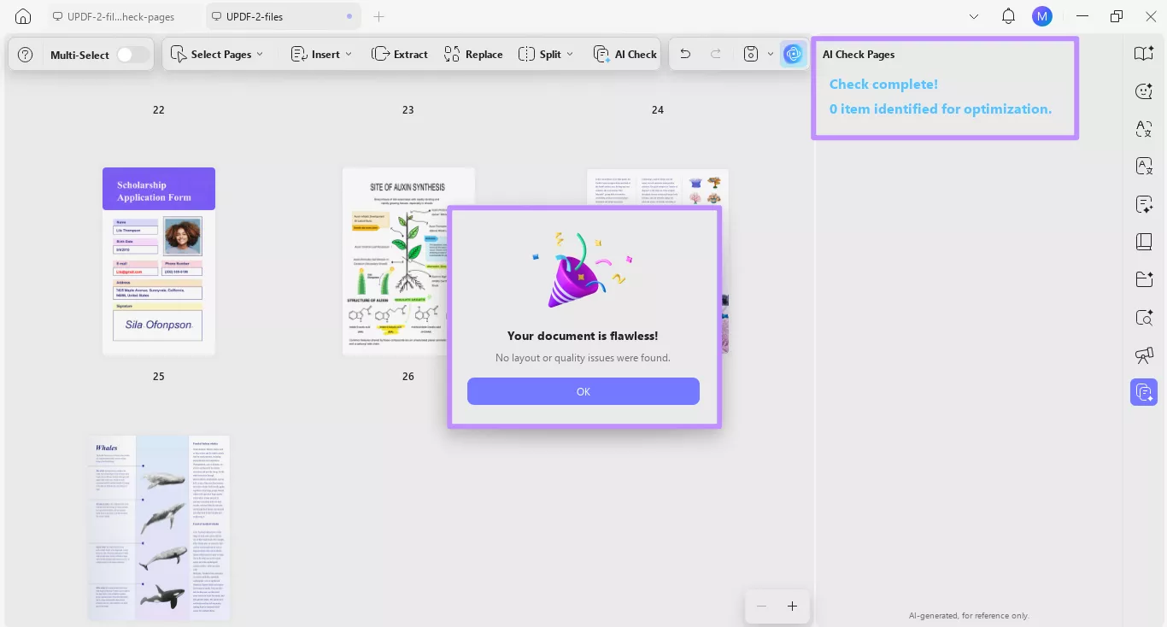Click the Save disk icon
1167x627 pixels.
pos(751,55)
